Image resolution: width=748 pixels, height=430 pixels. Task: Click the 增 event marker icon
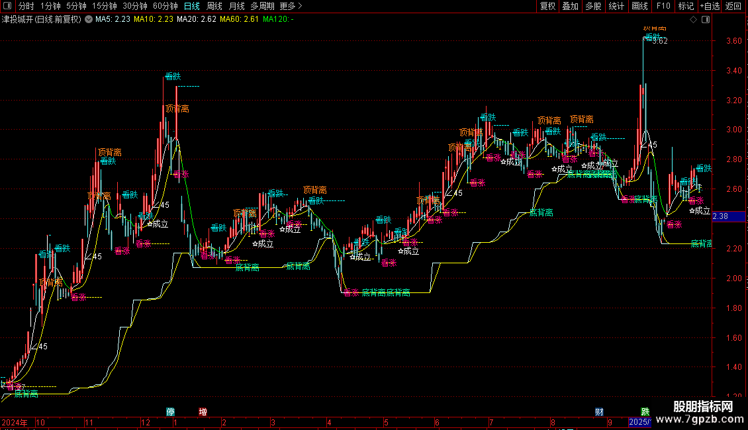[203, 412]
